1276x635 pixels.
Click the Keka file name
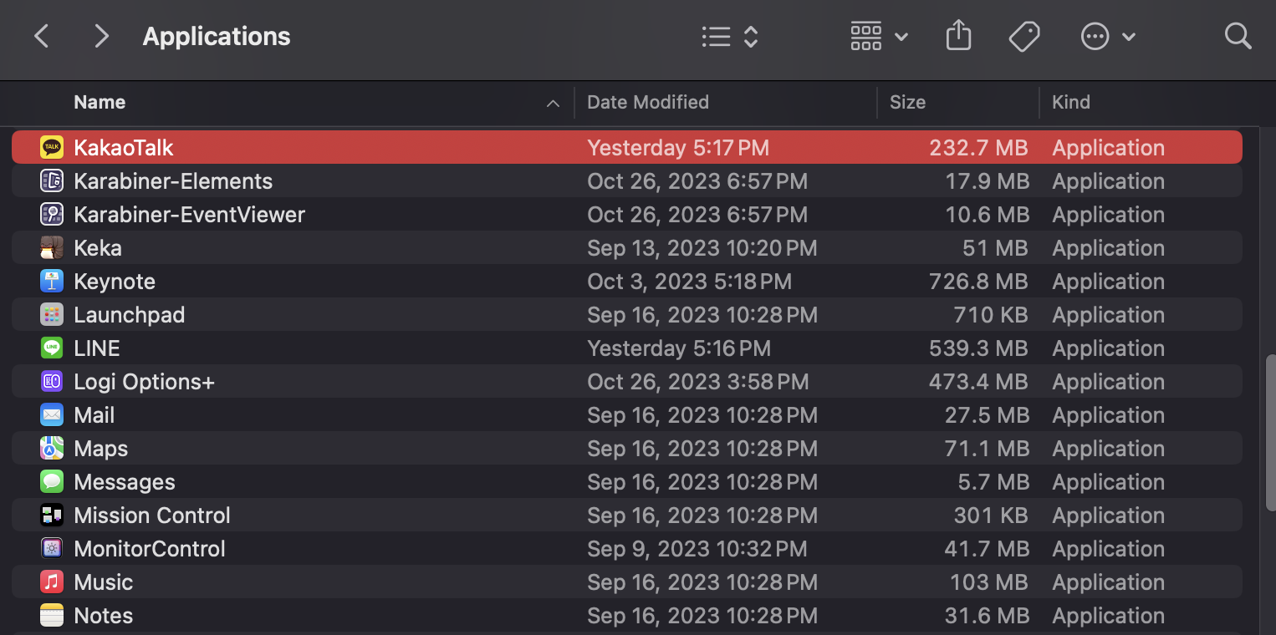98,248
